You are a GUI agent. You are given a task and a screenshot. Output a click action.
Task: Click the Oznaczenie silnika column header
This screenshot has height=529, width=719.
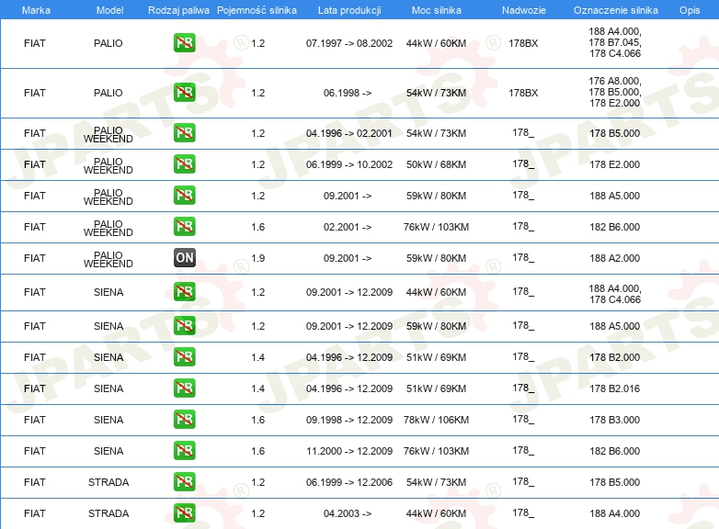point(615,10)
